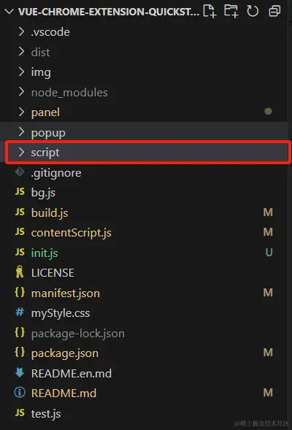Click the New Folder icon
292x430 pixels.
tap(231, 11)
